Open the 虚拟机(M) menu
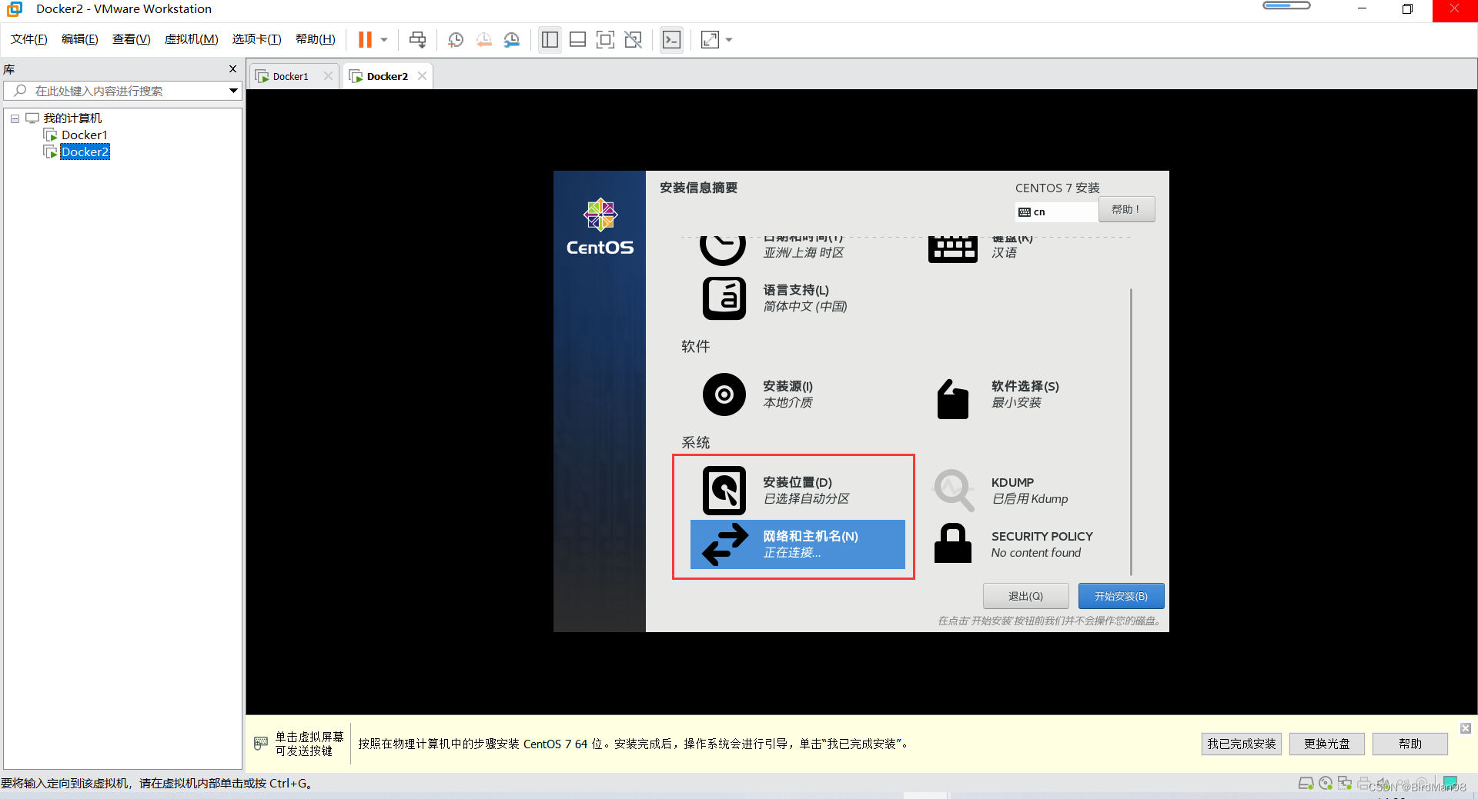The height and width of the screenshot is (799, 1478). pyautogui.click(x=191, y=39)
